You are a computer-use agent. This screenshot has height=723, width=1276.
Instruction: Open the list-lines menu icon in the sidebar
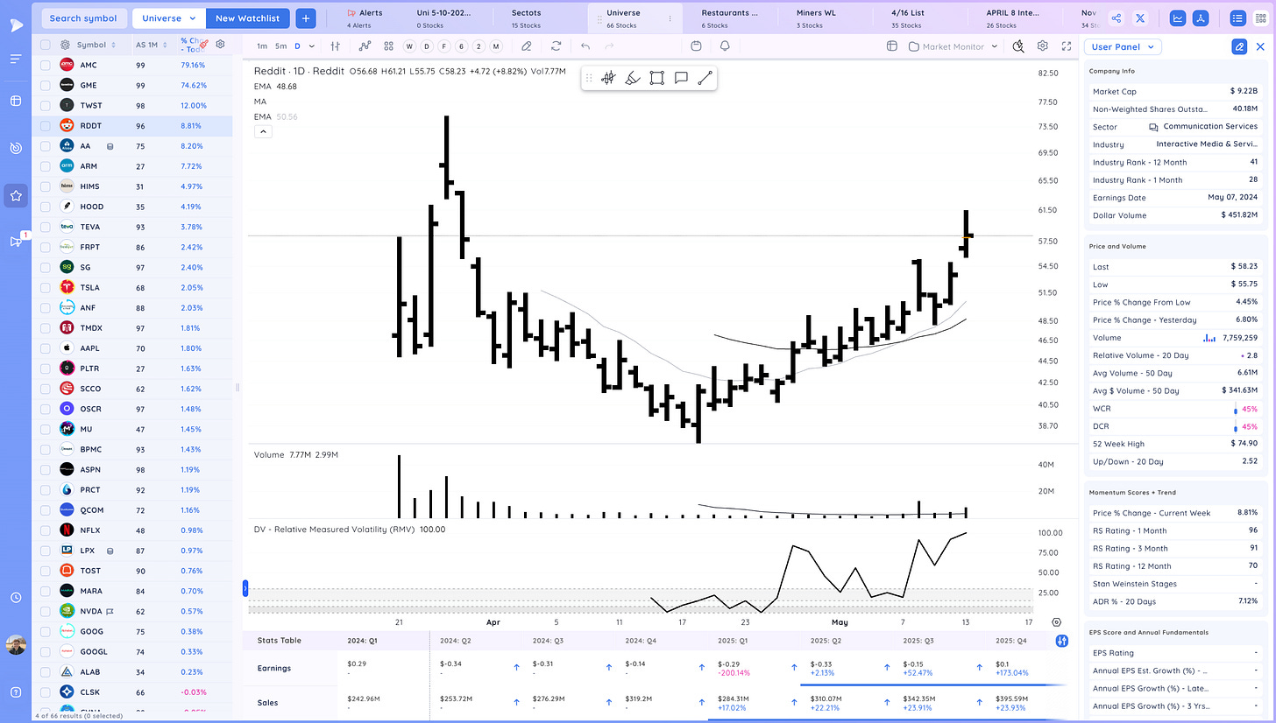coord(16,59)
